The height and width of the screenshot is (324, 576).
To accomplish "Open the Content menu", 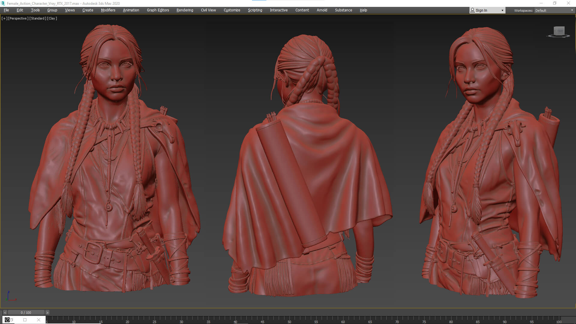I will coord(302,10).
